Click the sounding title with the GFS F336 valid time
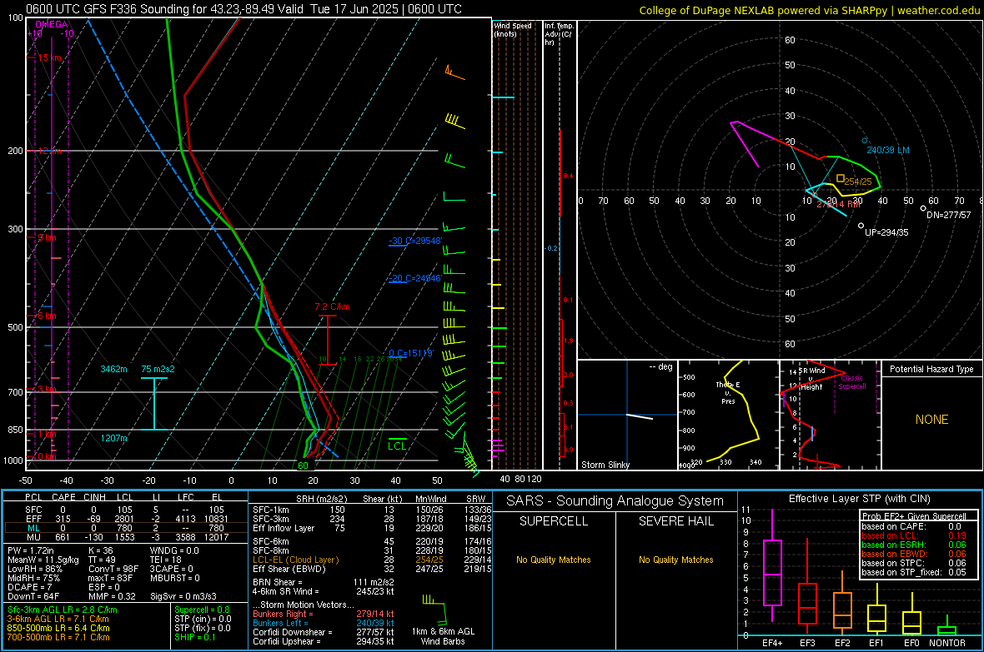Viewport: 984px width, 652px height. 243,9
